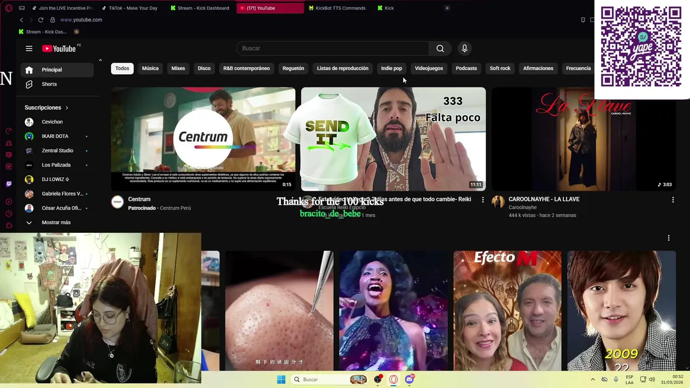Select the Afirmaciones filter chip
This screenshot has height=388, width=690.
538,68
